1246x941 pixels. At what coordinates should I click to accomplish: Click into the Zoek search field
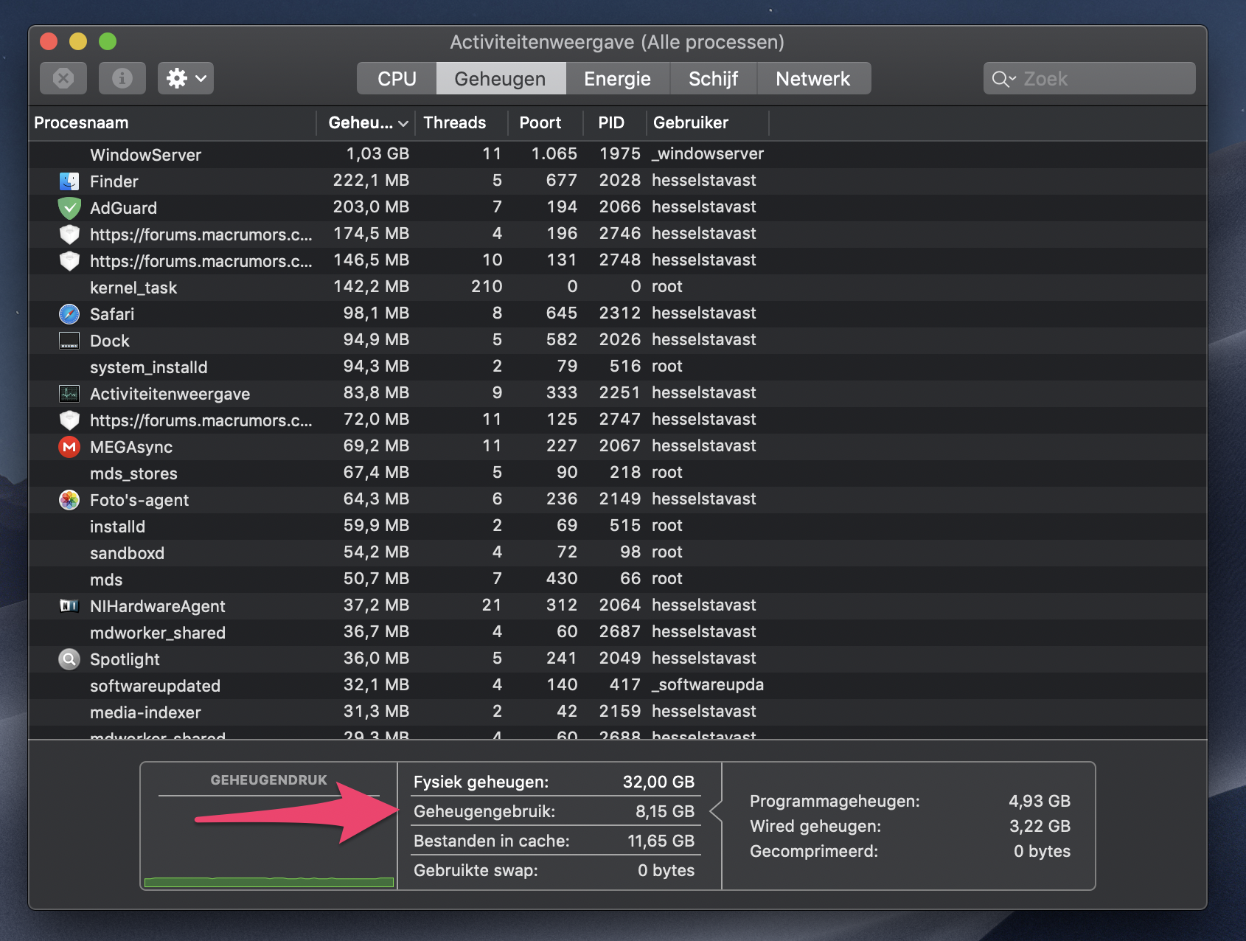(1089, 78)
